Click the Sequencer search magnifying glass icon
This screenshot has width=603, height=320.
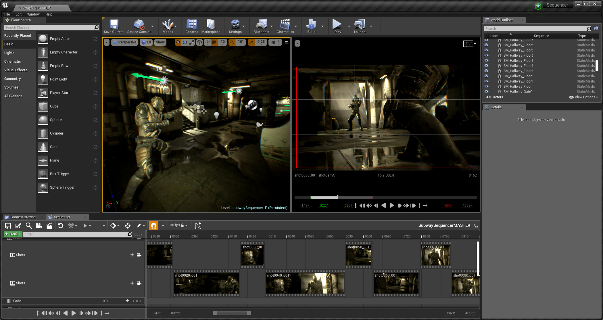(29, 226)
